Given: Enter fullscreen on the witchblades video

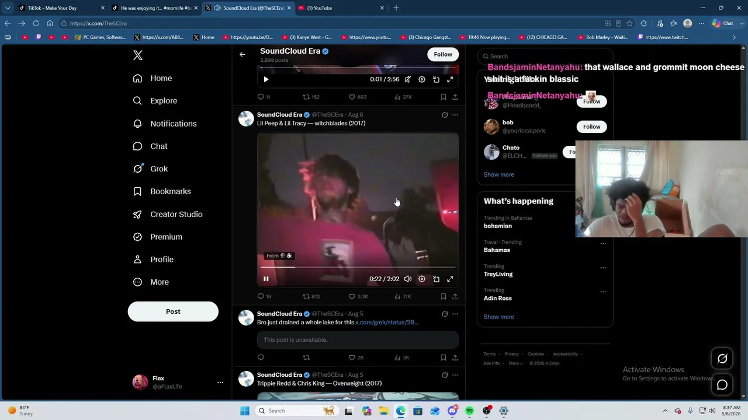Looking at the screenshot, I should [x=450, y=279].
